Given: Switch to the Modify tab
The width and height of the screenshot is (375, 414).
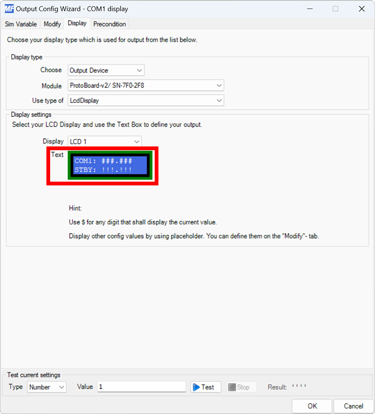Looking at the screenshot, I should (52, 24).
